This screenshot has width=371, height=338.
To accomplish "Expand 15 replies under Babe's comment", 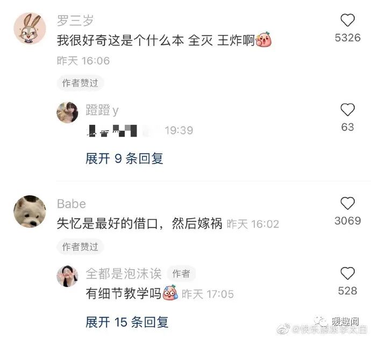I will (x=127, y=322).
